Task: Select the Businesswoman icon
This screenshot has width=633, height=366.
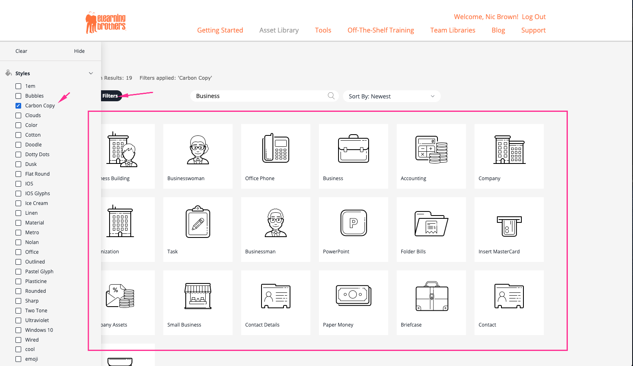Action: [198, 150]
